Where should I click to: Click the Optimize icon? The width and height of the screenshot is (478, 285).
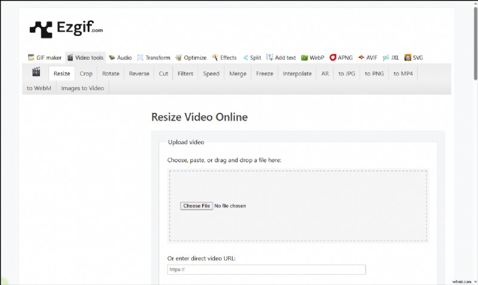click(178, 57)
